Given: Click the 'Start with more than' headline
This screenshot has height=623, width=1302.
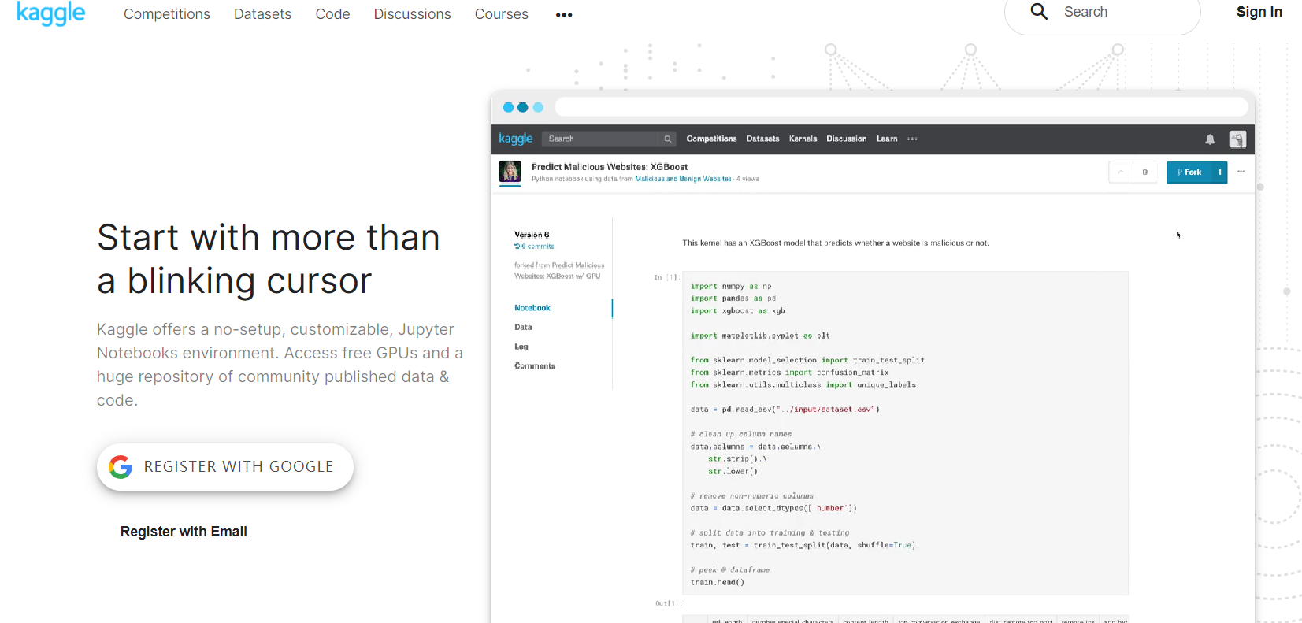Looking at the screenshot, I should coord(269,237).
